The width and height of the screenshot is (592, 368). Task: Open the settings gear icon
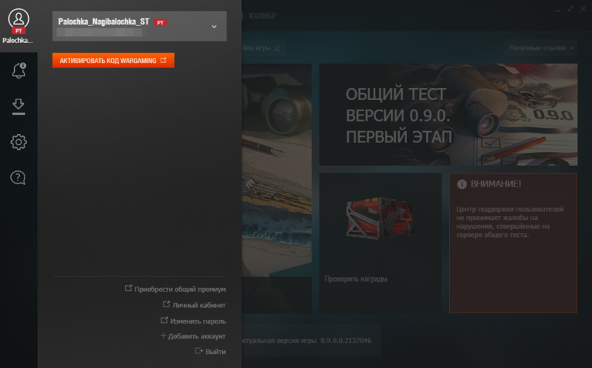pyautogui.click(x=18, y=142)
